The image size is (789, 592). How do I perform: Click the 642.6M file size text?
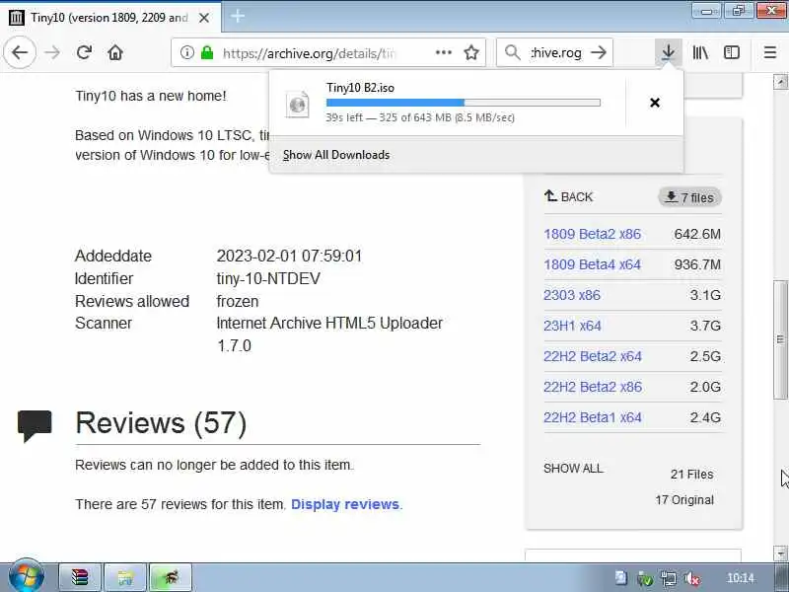click(x=697, y=234)
